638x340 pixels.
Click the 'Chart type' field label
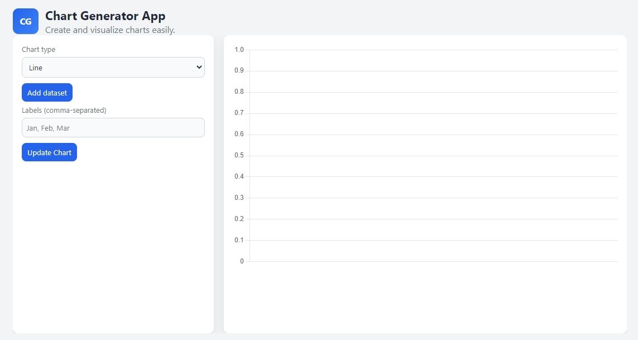point(39,50)
